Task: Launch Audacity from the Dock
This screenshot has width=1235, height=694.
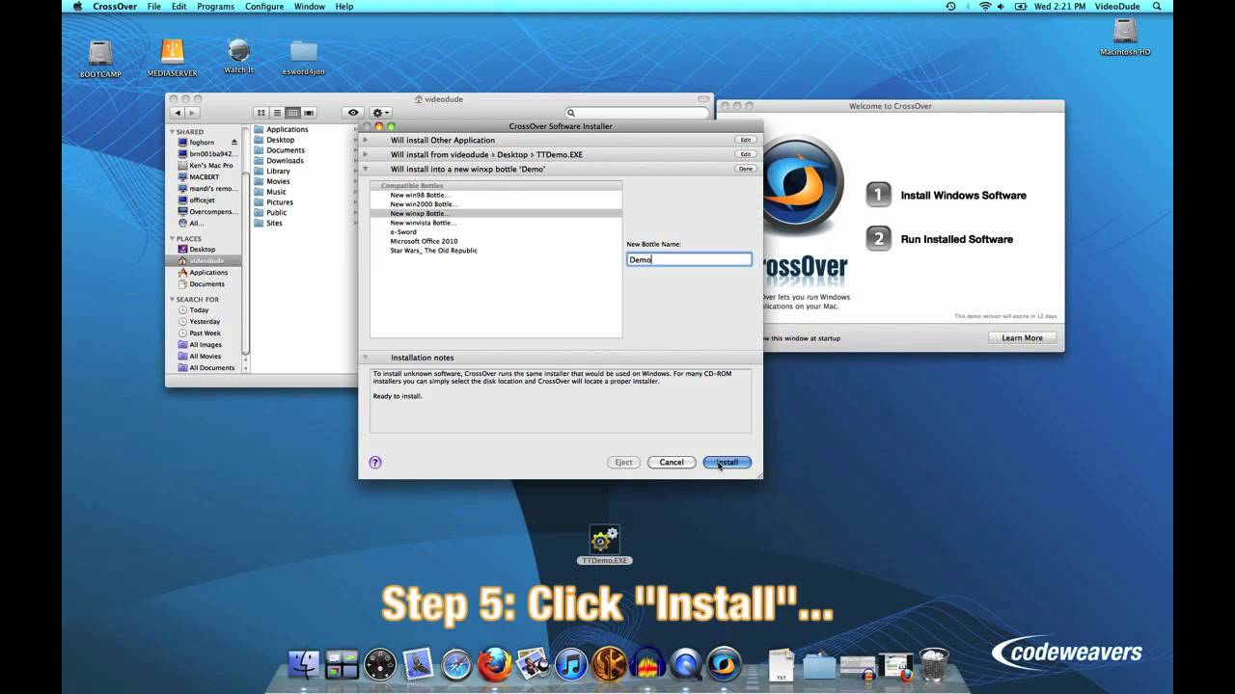Action: [x=647, y=663]
